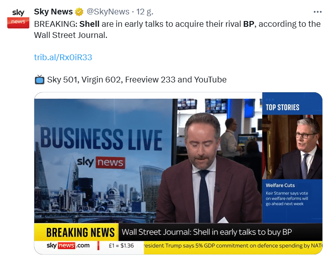Click the 12 g. timestamp
This screenshot has height=256, width=329.
pos(145,12)
